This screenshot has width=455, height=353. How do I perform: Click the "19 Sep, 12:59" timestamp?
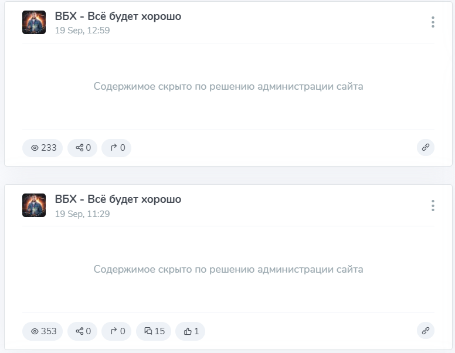[x=82, y=30]
